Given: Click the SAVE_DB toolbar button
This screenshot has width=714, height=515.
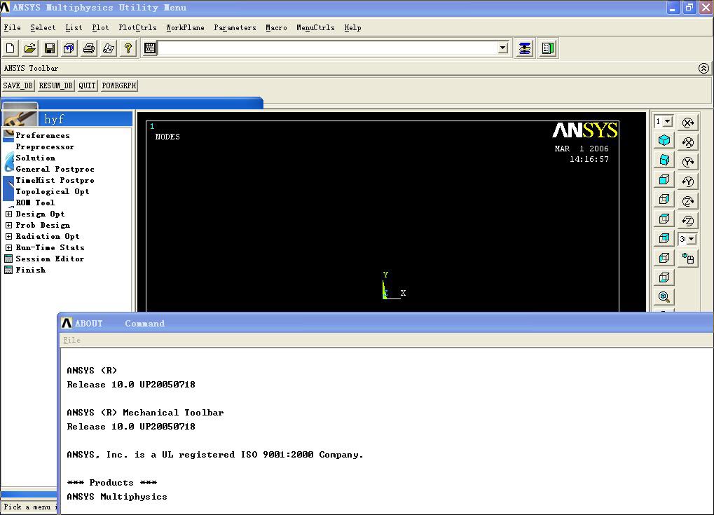Looking at the screenshot, I should pos(18,85).
